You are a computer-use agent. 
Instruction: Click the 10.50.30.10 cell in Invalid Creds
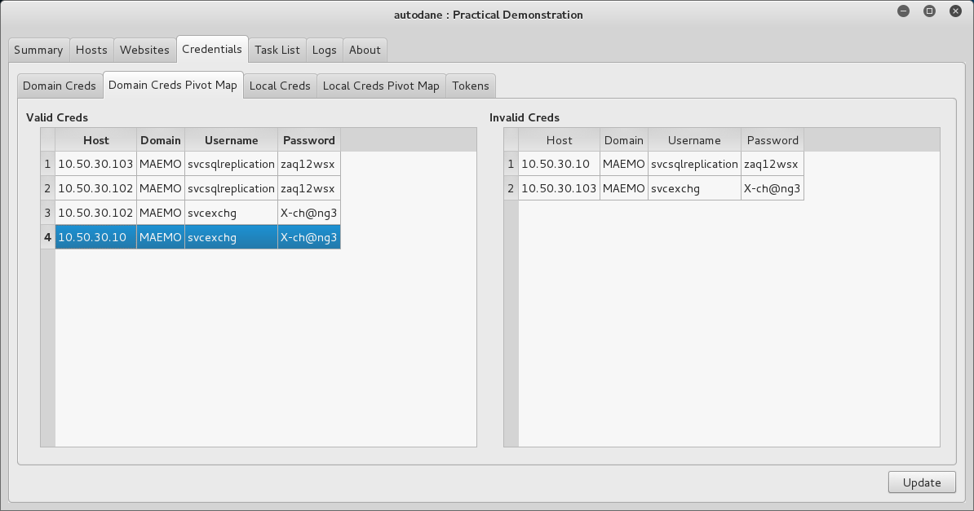(x=559, y=164)
